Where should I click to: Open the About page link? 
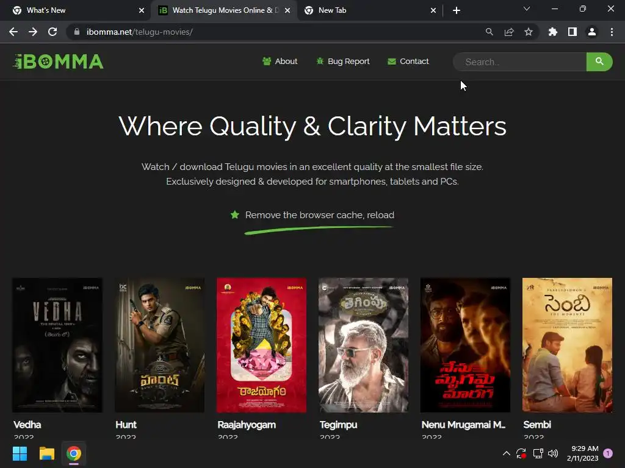pos(280,62)
